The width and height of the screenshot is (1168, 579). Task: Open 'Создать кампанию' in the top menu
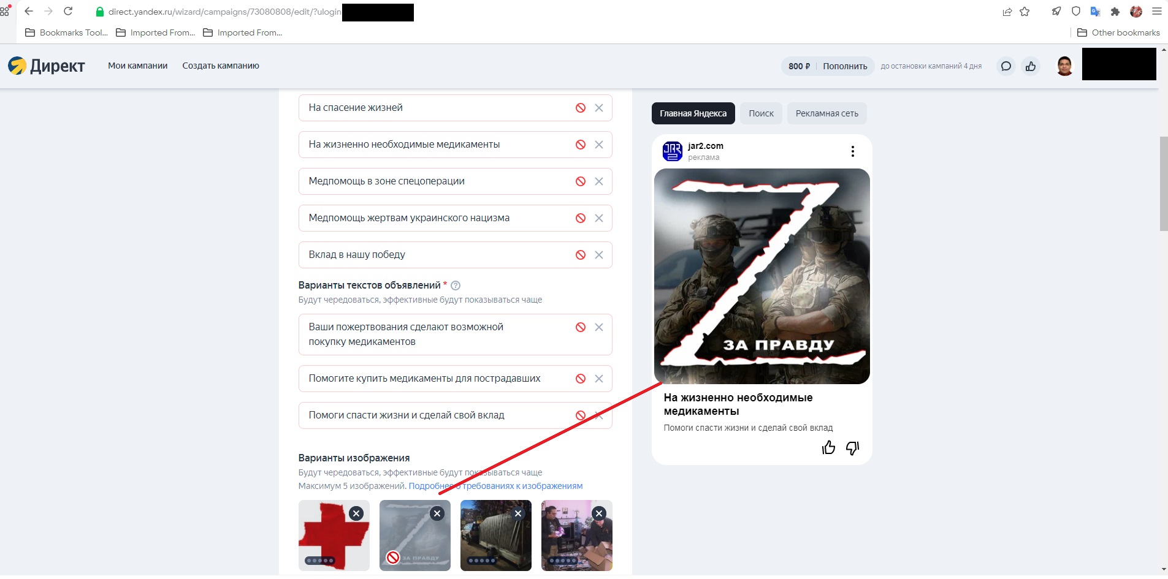(x=221, y=66)
